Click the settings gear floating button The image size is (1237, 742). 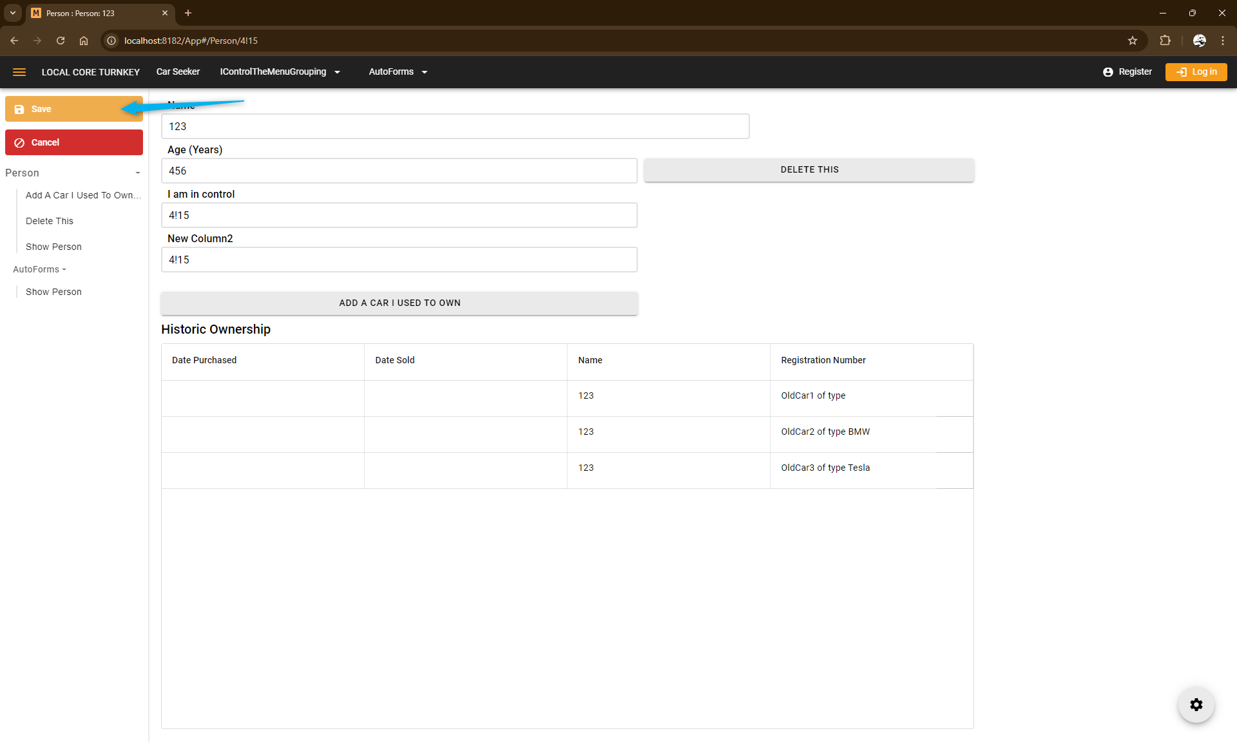1196,705
